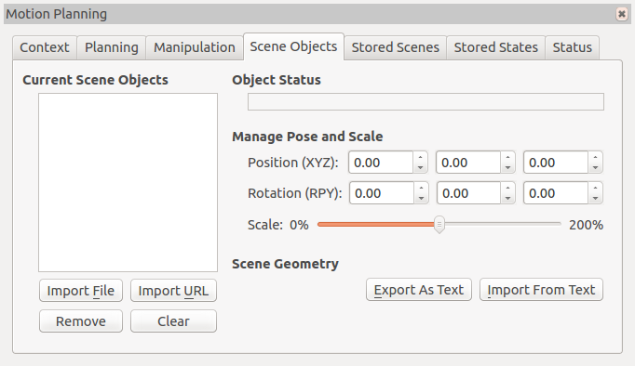
Task: Click the Scale slider handle
Action: (439, 225)
